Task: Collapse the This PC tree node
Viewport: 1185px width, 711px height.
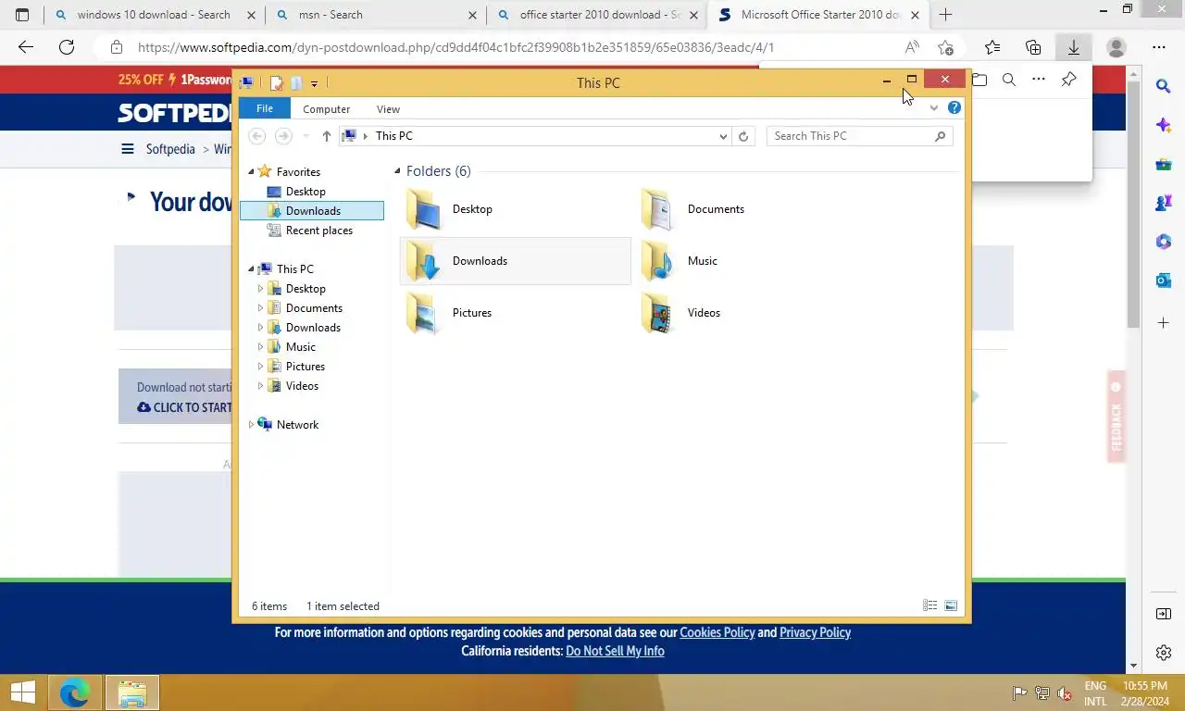Action: coord(251,269)
